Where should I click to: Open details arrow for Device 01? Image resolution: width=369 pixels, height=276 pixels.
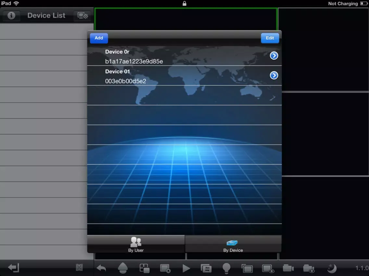coord(274,75)
